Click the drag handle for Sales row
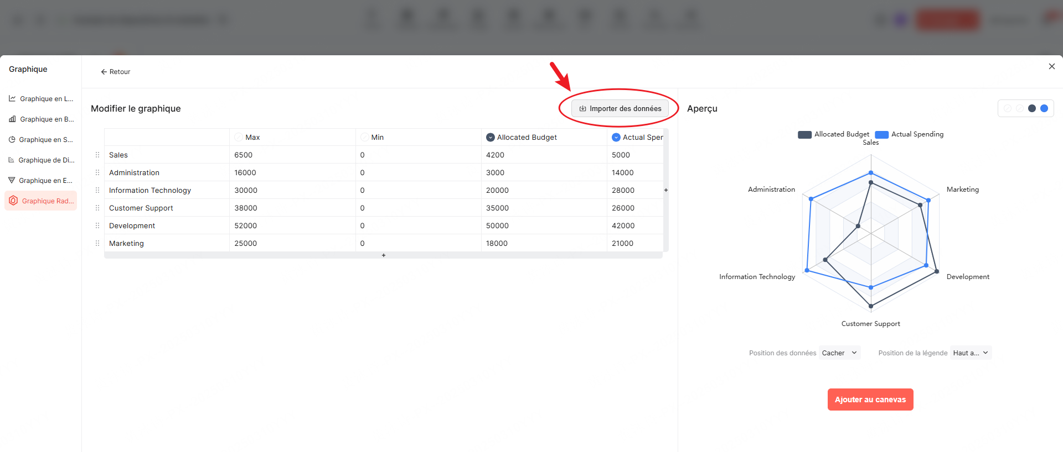 click(97, 155)
